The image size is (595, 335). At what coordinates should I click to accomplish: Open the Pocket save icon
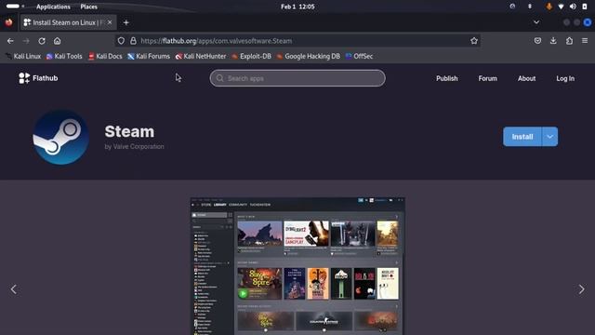(537, 41)
